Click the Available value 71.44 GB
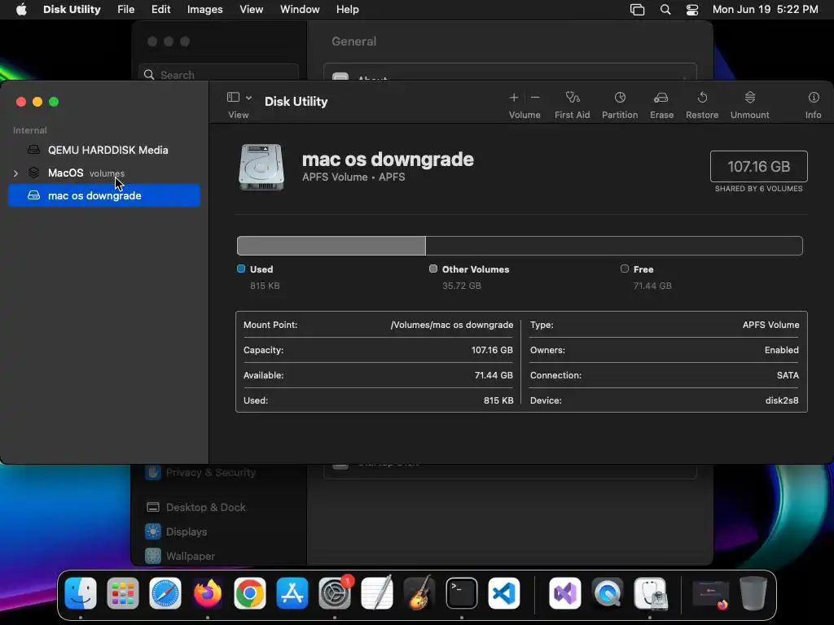Viewport: 834px width, 625px height. 494,375
